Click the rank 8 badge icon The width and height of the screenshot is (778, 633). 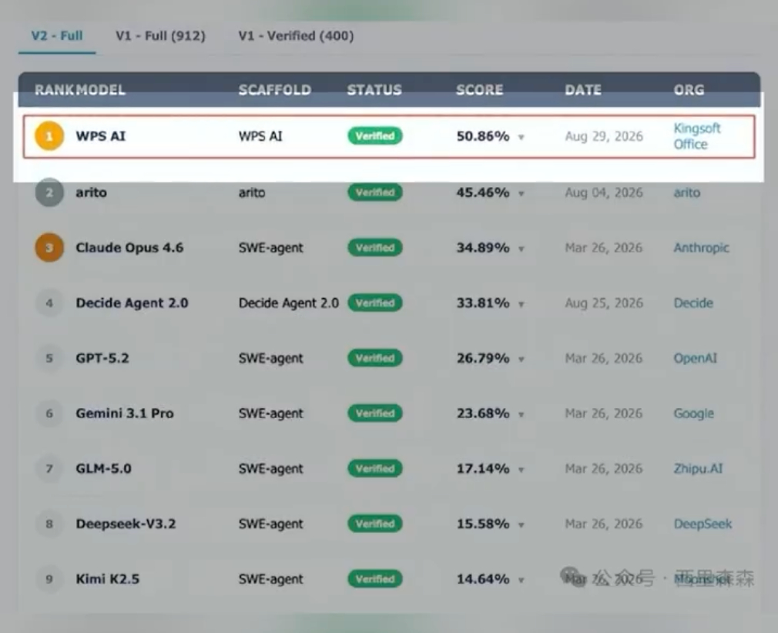click(49, 524)
